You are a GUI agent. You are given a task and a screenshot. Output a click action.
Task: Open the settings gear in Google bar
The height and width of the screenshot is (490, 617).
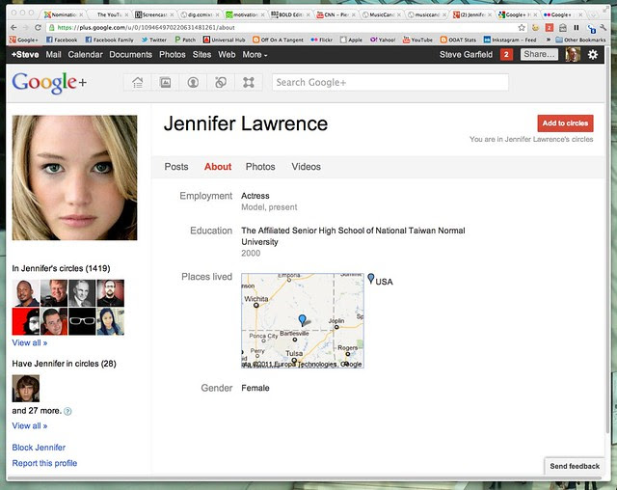point(593,54)
